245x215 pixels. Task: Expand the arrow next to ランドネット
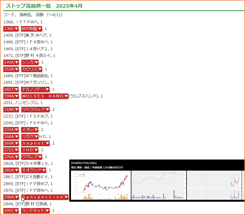coord(47,211)
